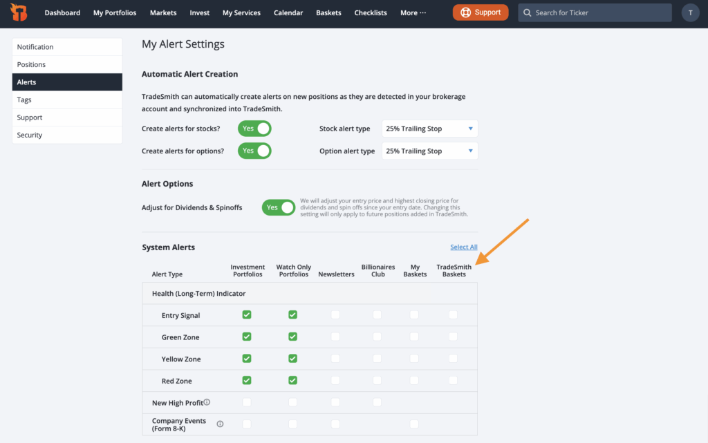Toggle Adjust for Dividends & Spinoffs switch

point(279,207)
